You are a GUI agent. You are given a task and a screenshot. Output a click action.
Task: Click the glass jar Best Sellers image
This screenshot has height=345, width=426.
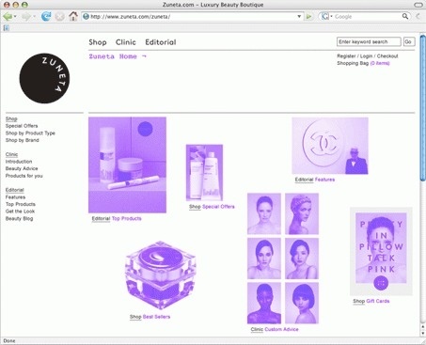(x=161, y=275)
